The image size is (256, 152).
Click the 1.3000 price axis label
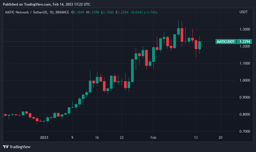[245, 29]
